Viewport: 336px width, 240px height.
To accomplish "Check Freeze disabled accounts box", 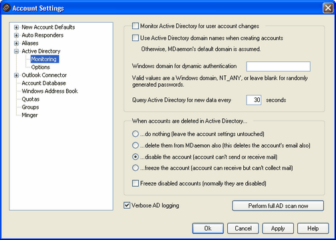I will [x=136, y=183].
